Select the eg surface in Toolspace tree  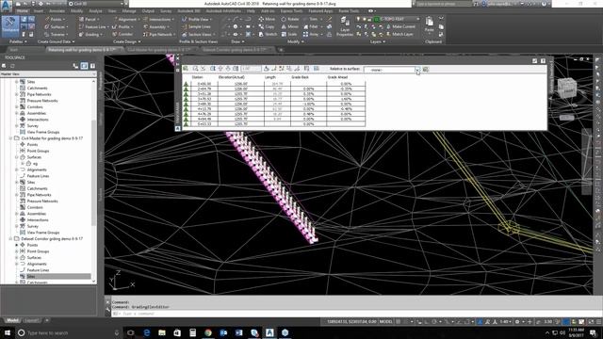tap(35, 163)
